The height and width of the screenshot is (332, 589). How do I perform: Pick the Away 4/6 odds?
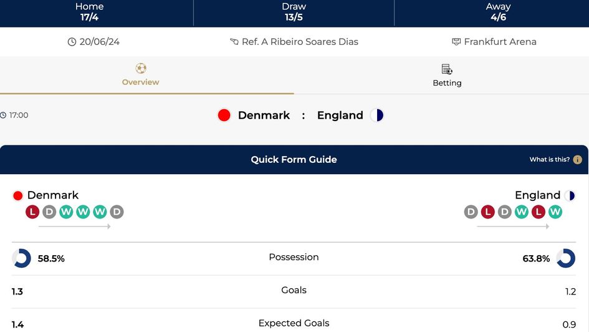(498, 12)
